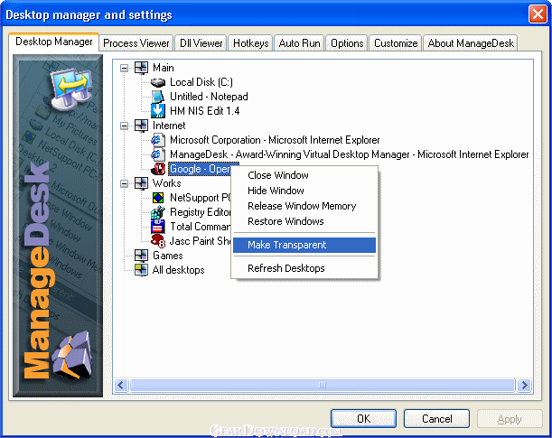Click the HM NIS Edit icon

pos(158,111)
